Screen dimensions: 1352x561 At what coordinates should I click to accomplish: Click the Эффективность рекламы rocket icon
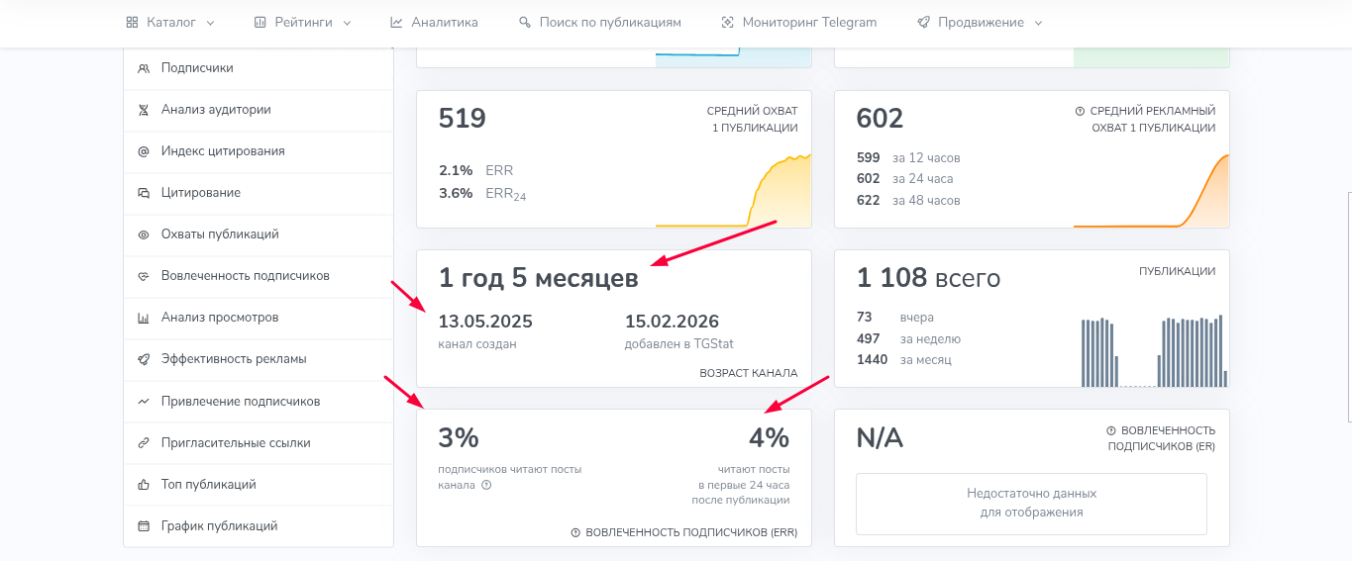144,359
